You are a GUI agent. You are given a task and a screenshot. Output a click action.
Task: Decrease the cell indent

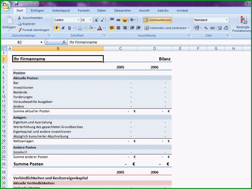coord(132,28)
